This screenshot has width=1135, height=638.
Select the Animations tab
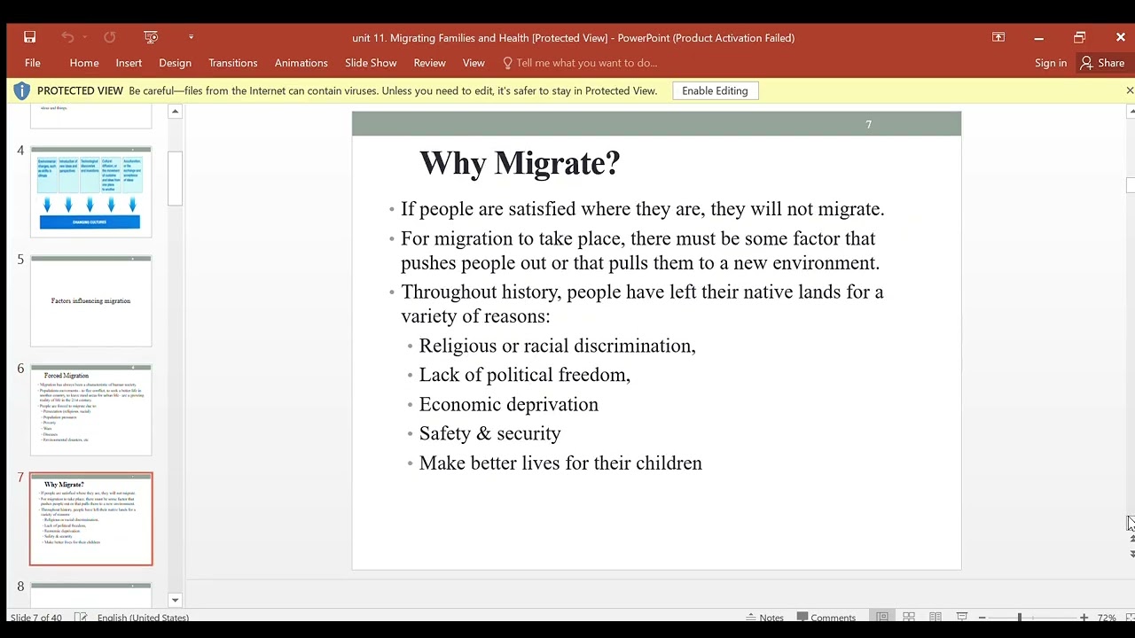pyautogui.click(x=301, y=63)
